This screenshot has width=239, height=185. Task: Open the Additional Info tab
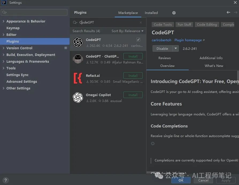pos(211,58)
